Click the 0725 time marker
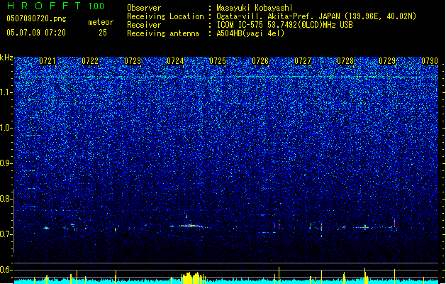Image resolution: width=446 pixels, height=284 pixels. click(218, 61)
